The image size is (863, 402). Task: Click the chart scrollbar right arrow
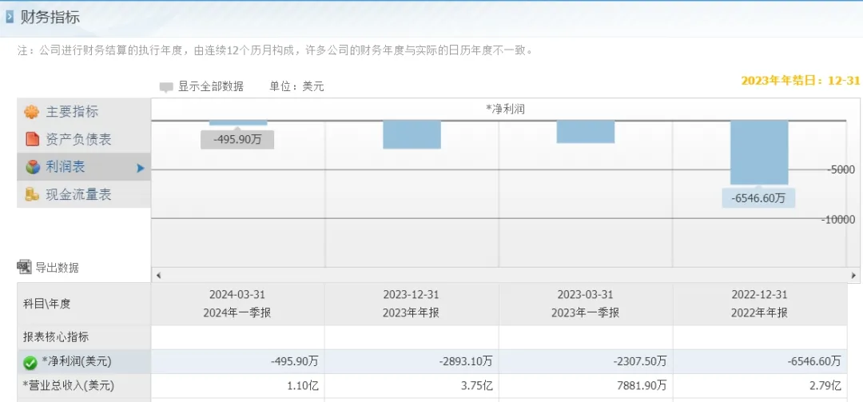[853, 276]
